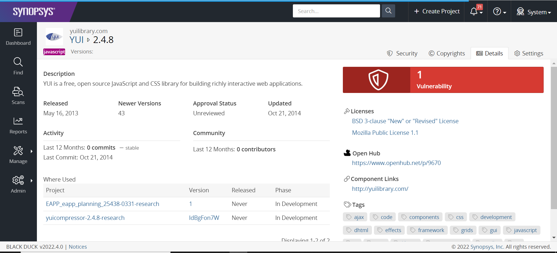Click the YUI component name link

click(x=77, y=40)
